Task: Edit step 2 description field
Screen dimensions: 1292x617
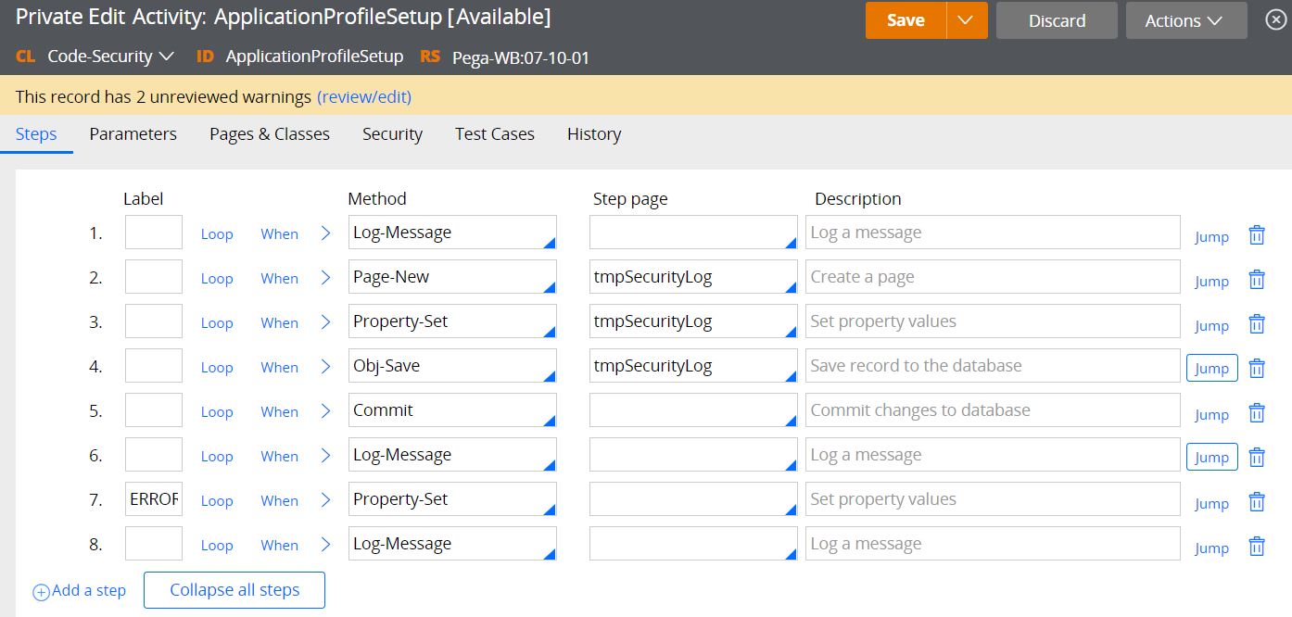Action: [x=993, y=277]
